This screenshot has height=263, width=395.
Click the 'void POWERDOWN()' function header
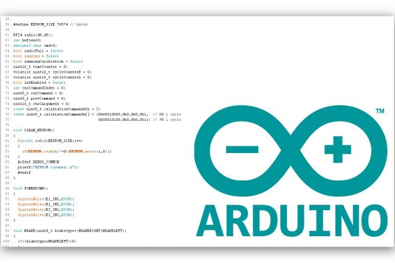coord(30,188)
